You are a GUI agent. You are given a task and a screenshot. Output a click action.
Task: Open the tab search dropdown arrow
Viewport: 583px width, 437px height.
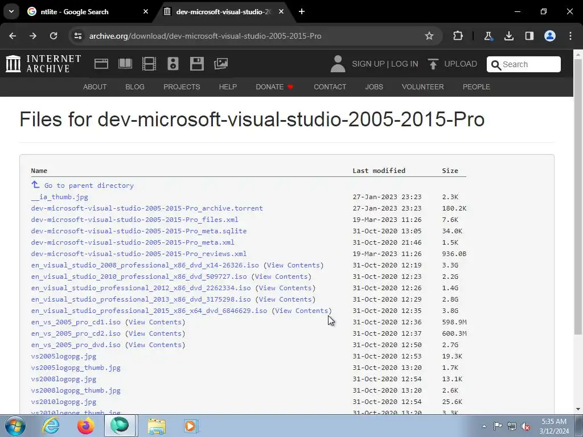11,11
